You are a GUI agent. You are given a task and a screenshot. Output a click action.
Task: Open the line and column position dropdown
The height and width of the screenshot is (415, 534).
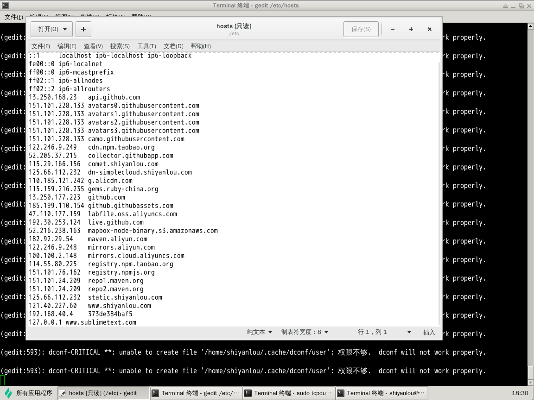pos(384,332)
